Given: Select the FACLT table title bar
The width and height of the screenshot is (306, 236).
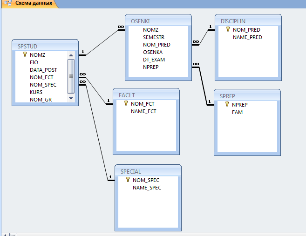Looking at the screenshot, I should (146, 95).
